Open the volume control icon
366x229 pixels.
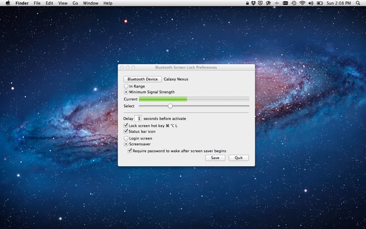click(311, 3)
